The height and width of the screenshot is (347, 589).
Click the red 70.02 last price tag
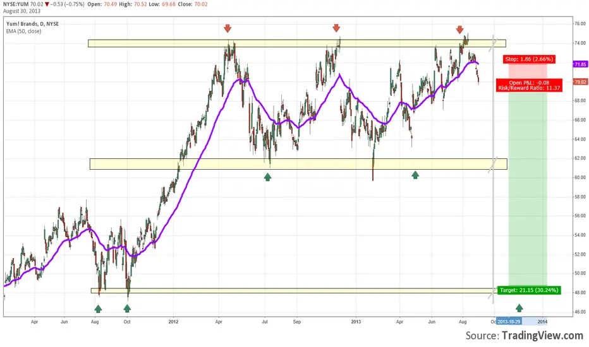(x=580, y=82)
